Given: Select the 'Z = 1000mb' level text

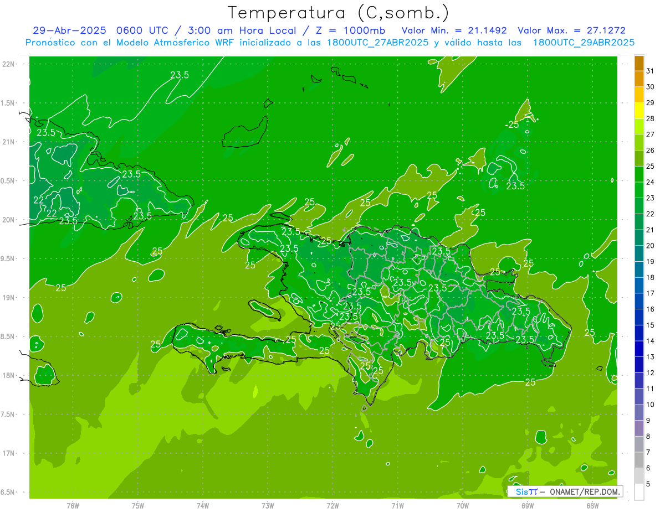Looking at the screenshot, I should point(351,30).
